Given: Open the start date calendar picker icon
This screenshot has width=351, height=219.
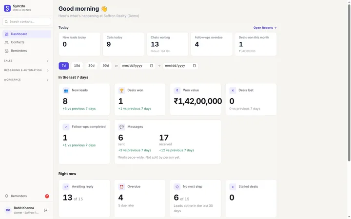Looking at the screenshot, I should 151,66.
